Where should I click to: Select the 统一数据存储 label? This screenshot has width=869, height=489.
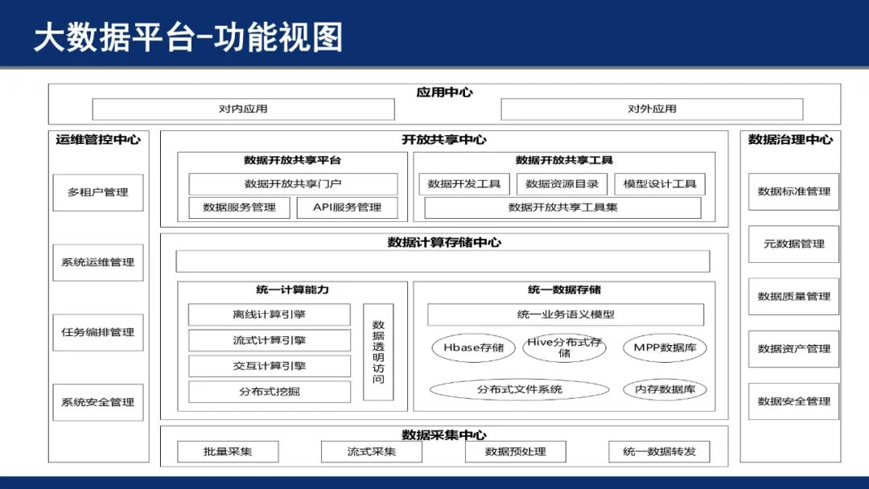coord(564,290)
